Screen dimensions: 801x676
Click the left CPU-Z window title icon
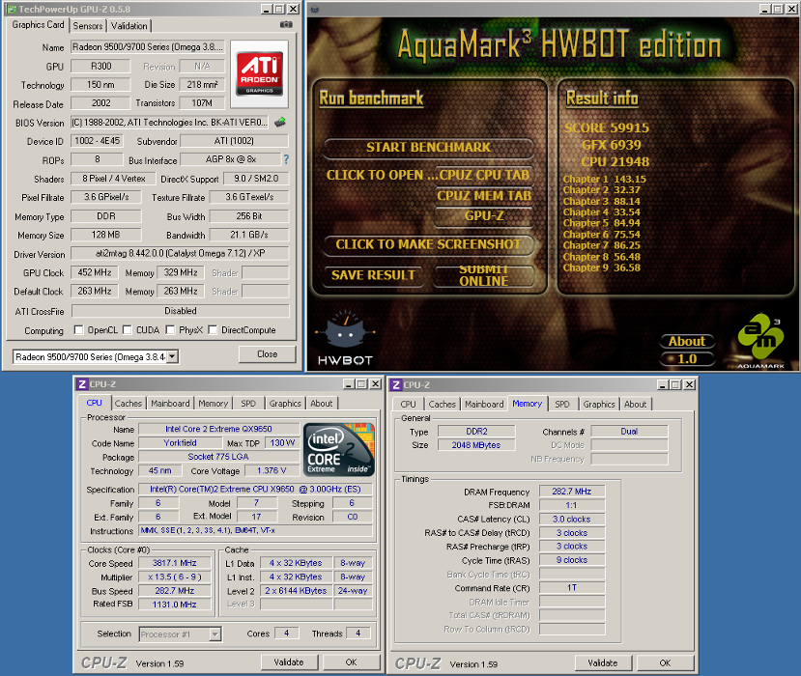click(x=82, y=384)
